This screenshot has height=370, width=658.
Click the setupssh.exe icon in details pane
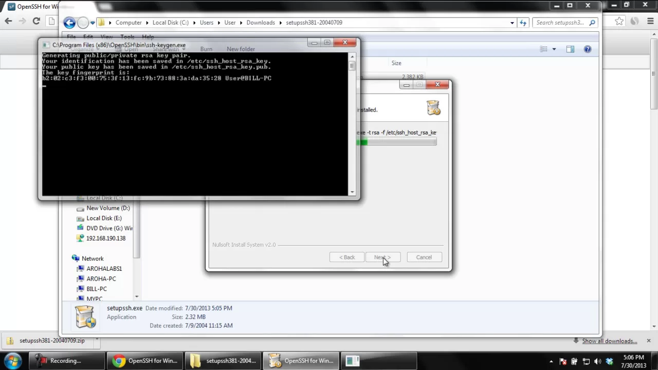coord(85,317)
